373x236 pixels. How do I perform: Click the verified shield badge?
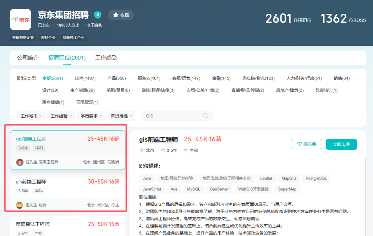(x=97, y=15)
